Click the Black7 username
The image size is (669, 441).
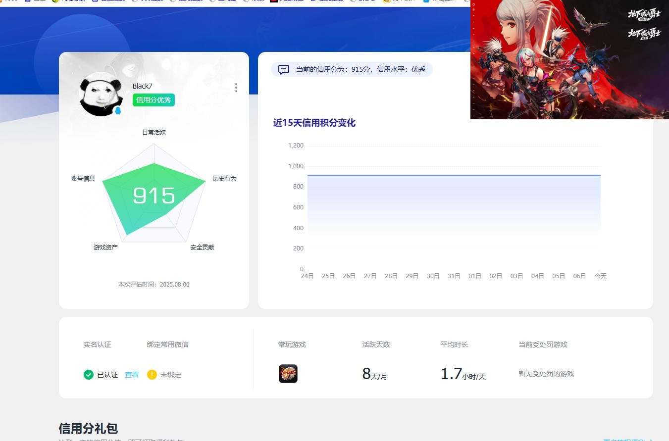point(143,86)
